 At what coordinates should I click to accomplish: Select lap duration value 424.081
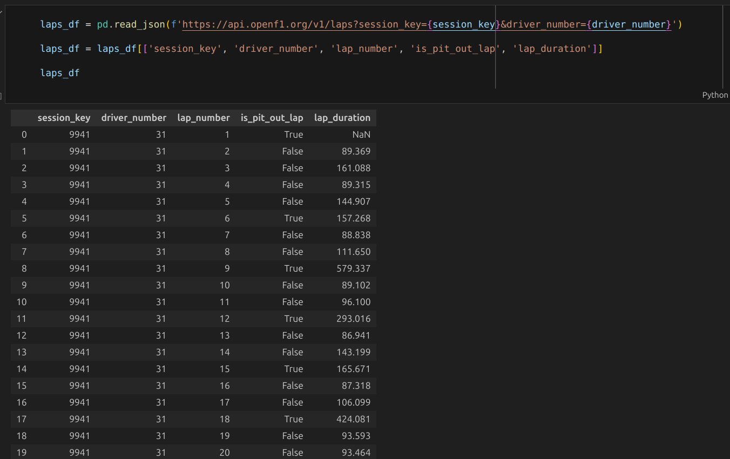pyautogui.click(x=354, y=419)
